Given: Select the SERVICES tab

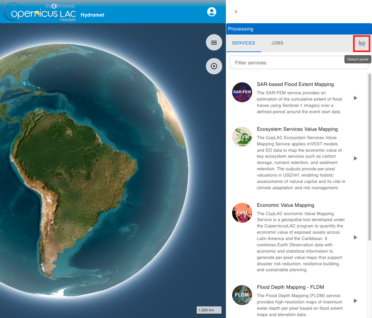Looking at the screenshot, I should 243,43.
